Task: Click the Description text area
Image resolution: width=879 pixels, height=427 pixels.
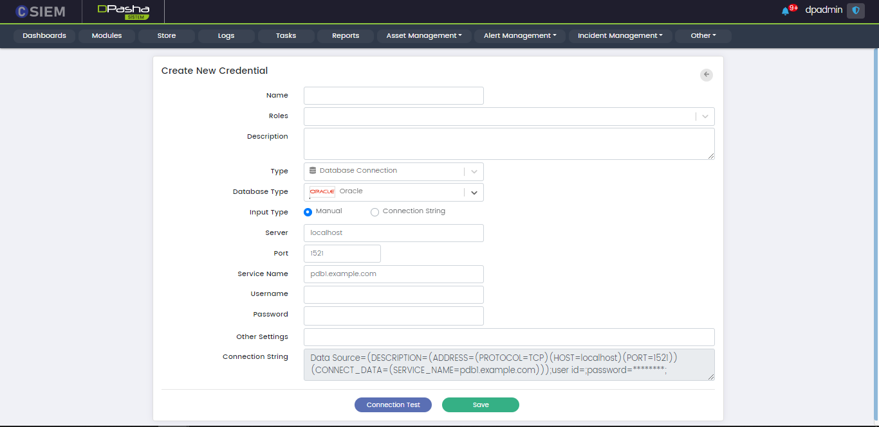Action: click(508, 143)
